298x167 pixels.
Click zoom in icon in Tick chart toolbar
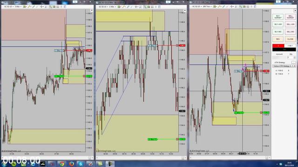pos(223,6)
